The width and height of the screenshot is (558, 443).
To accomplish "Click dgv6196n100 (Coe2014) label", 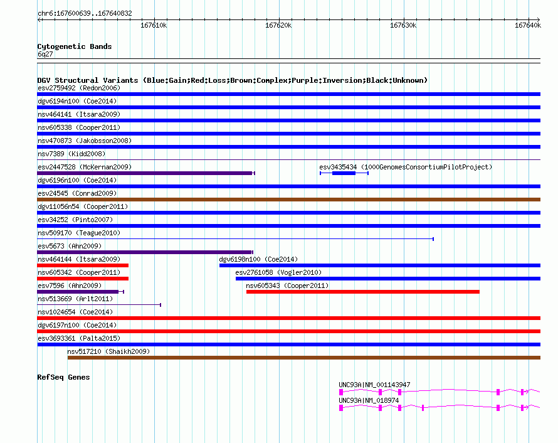I will click(x=77, y=180).
